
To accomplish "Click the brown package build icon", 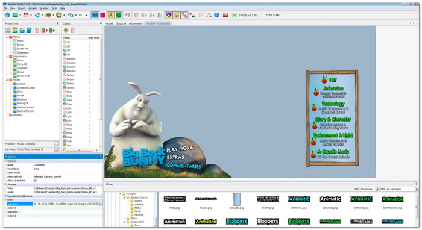I will [48, 15].
